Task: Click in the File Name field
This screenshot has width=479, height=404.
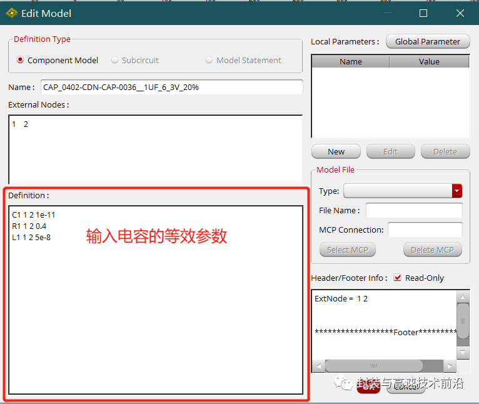Action: click(x=414, y=210)
